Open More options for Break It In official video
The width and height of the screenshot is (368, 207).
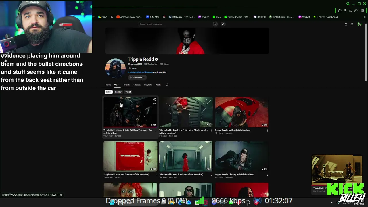(156, 131)
